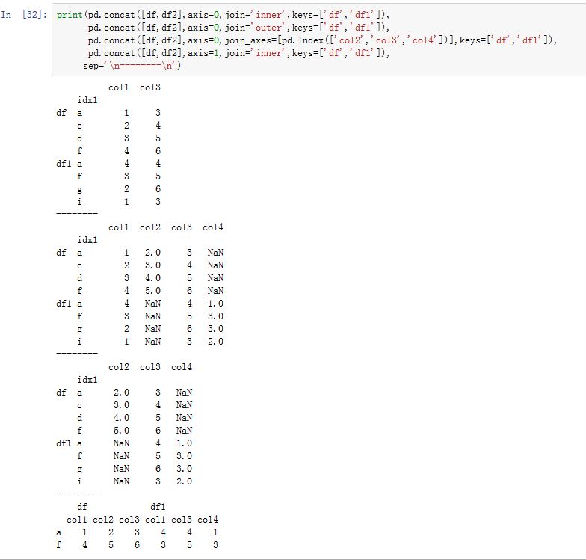Click col4 value 2.0 in second table's last row
The image size is (586, 560).
(215, 342)
